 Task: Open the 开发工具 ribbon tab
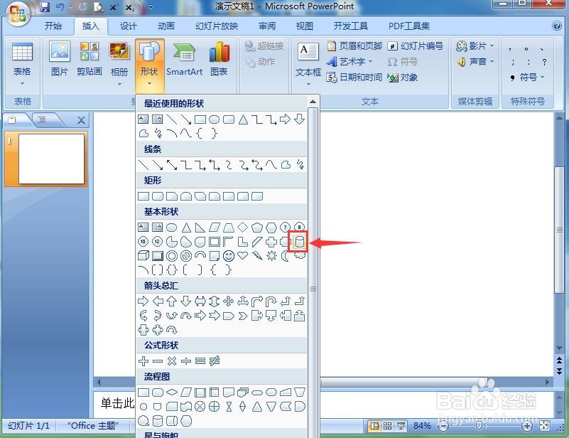click(350, 26)
